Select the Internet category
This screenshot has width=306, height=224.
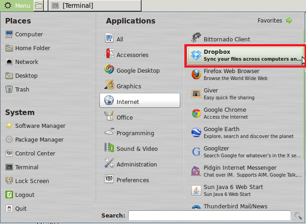tap(140, 100)
